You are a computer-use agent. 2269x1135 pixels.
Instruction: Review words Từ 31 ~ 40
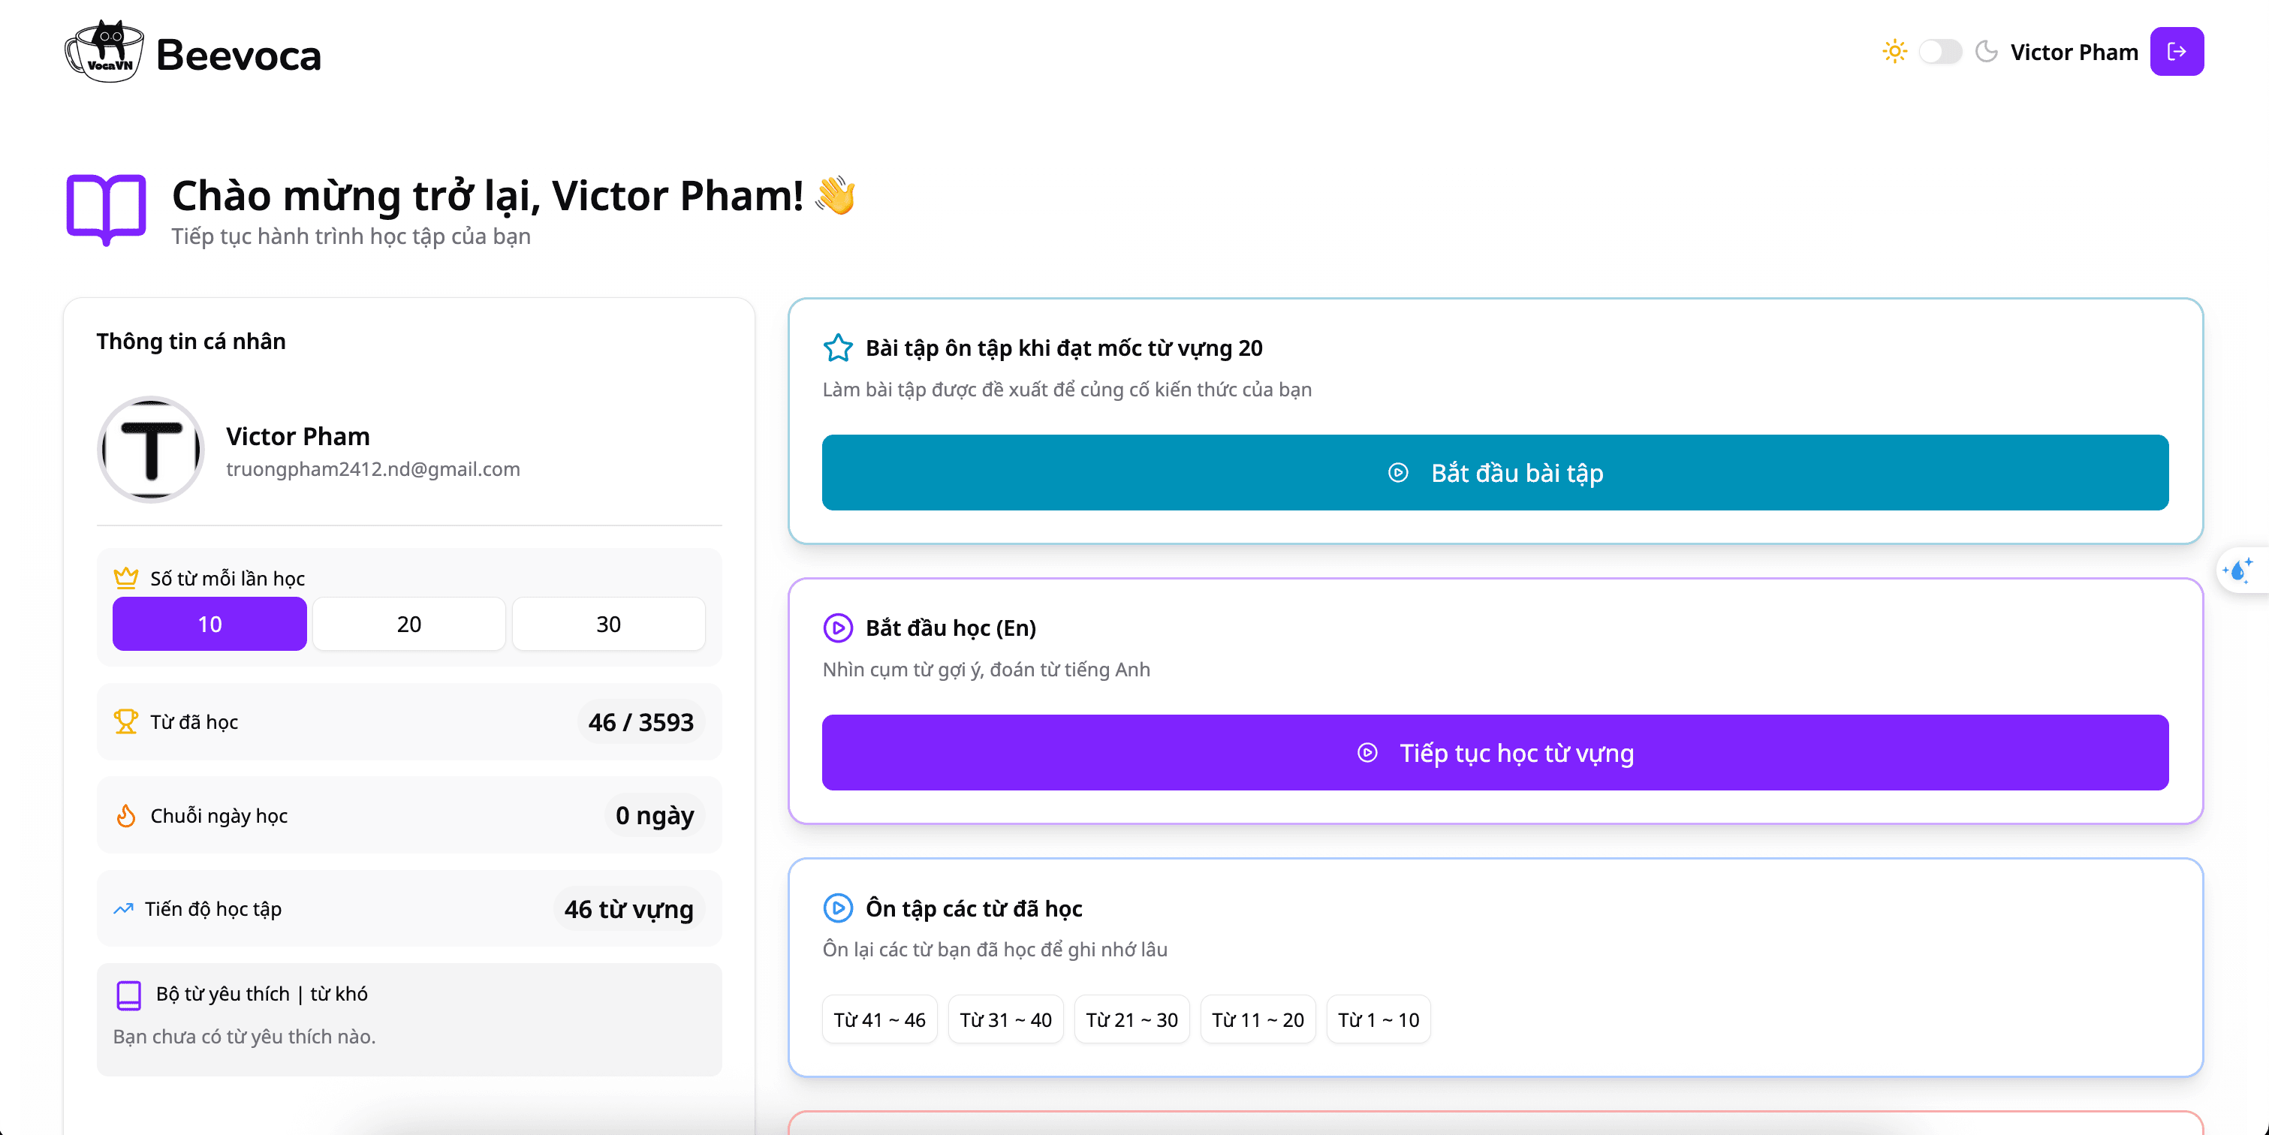[1005, 1019]
